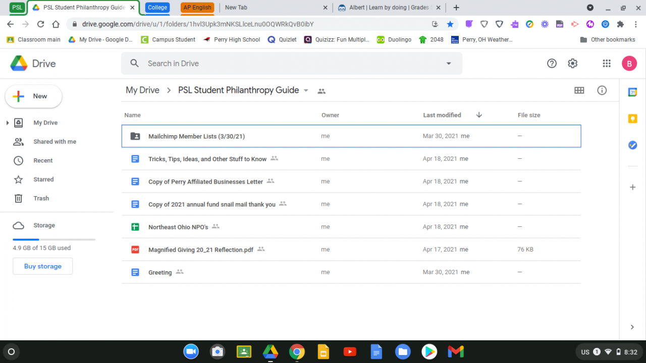Click the PSL tab group label
The image size is (646, 363).
click(17, 8)
